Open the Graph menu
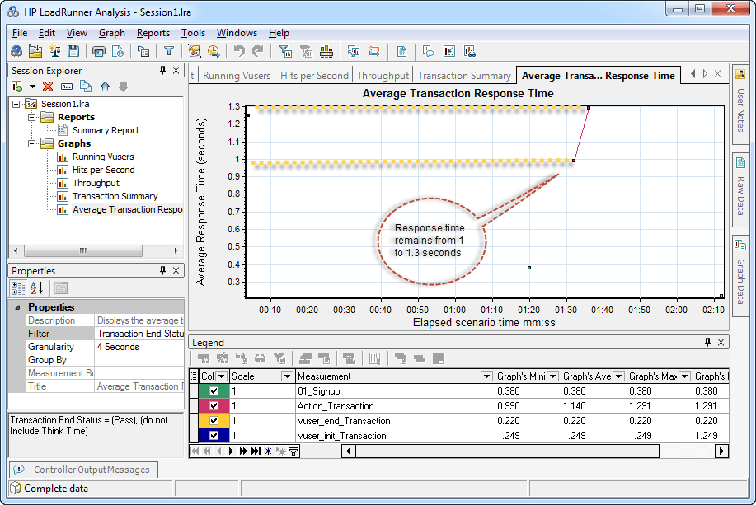The width and height of the screenshot is (756, 505). [111, 33]
